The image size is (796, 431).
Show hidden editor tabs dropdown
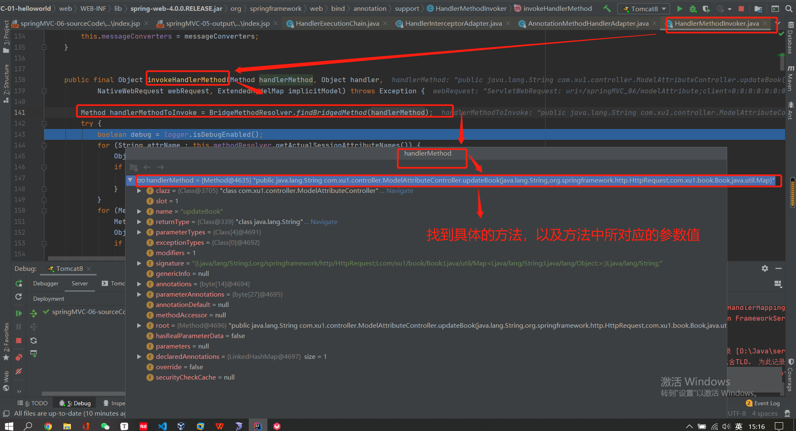779,23
